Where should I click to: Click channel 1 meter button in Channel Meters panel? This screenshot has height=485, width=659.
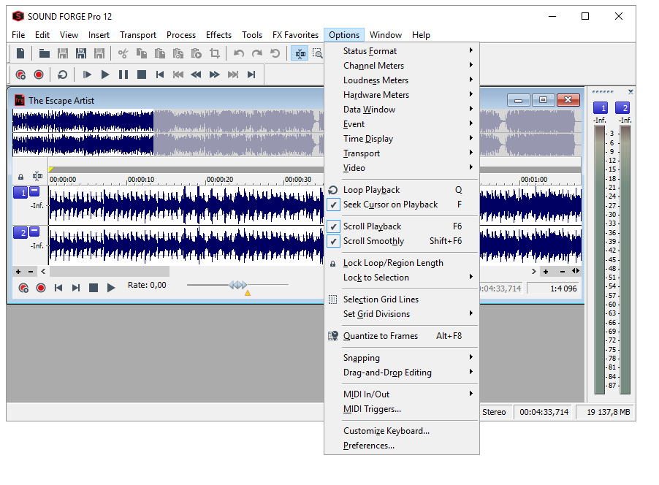[600, 108]
